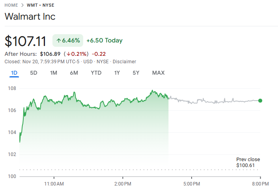Click the green after-hours end dot
Image resolution: width=278 pixels, height=191 pixels.
pyautogui.click(x=260, y=101)
